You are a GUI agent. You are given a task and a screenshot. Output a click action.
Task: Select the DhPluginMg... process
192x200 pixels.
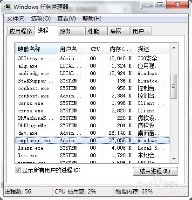click(x=92, y=125)
